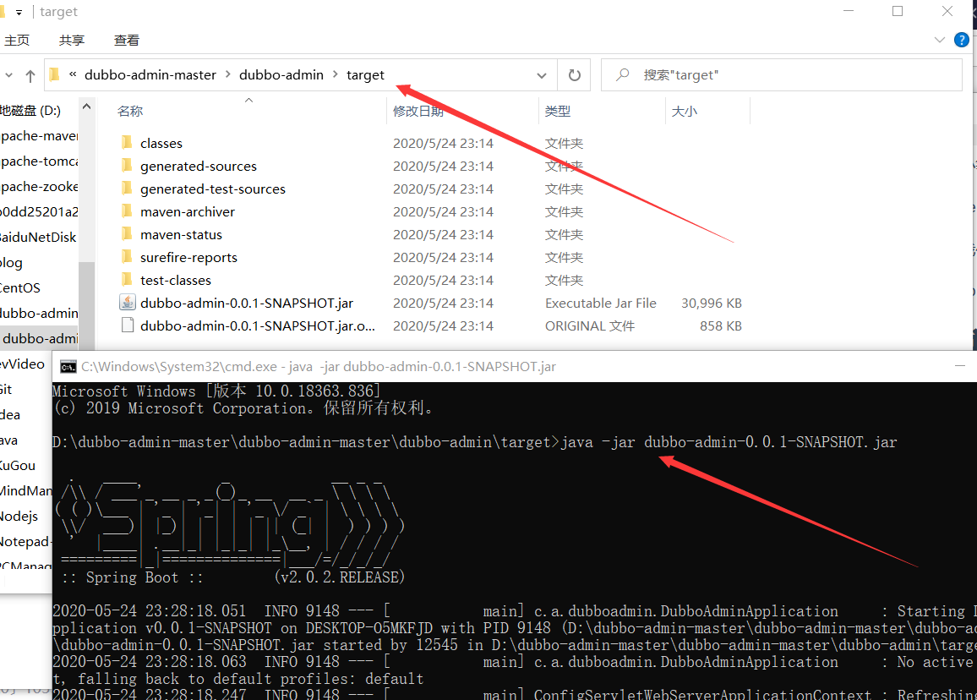Open the 共享 ribbon tab
977x700 pixels.
point(72,40)
